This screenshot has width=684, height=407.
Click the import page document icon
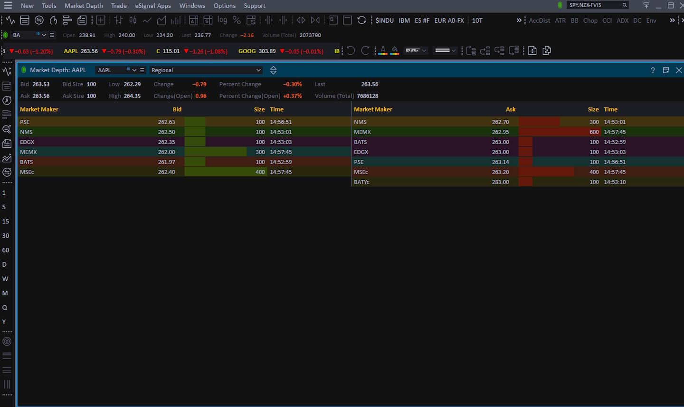[532, 50]
